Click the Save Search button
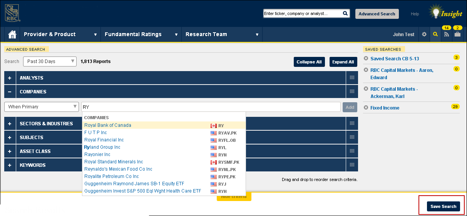This screenshot has width=467, height=216. click(x=443, y=206)
